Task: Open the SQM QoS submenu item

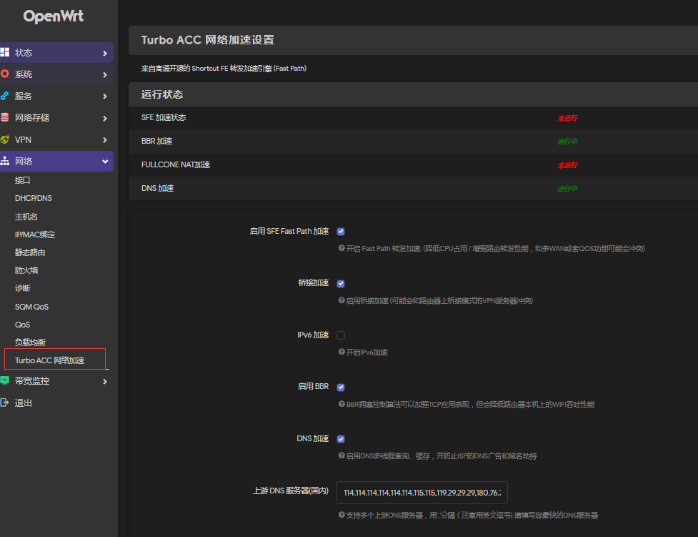Action: [x=31, y=307]
